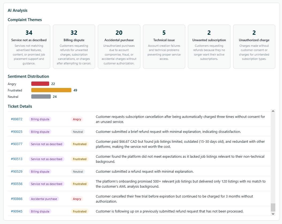The image size is (282, 224).
Task: Click the Angry sentiment bar
Action: pos(40,84)
